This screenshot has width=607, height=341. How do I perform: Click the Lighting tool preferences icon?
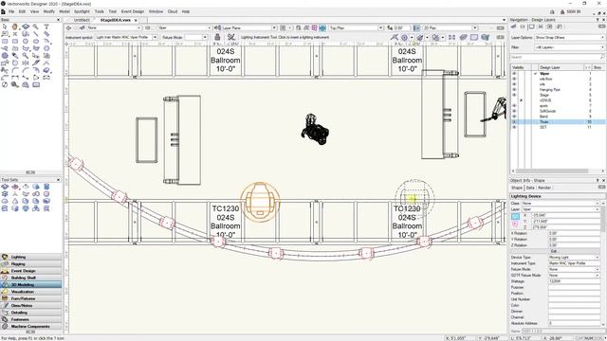[231, 37]
